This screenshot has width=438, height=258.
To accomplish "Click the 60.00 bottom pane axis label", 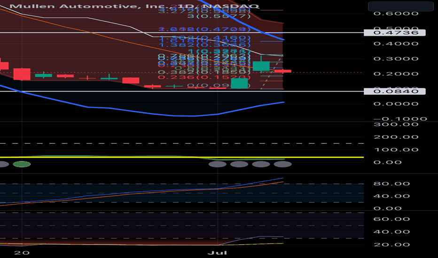I will 391,219.
